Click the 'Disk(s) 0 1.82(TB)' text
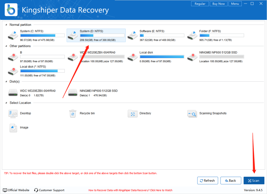The height and width of the screenshot is (194, 267). pos(32,96)
